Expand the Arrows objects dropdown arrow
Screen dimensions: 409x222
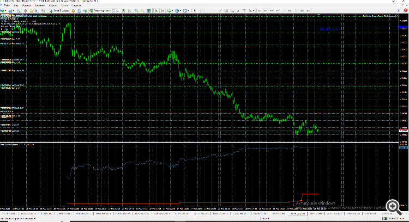254,11
